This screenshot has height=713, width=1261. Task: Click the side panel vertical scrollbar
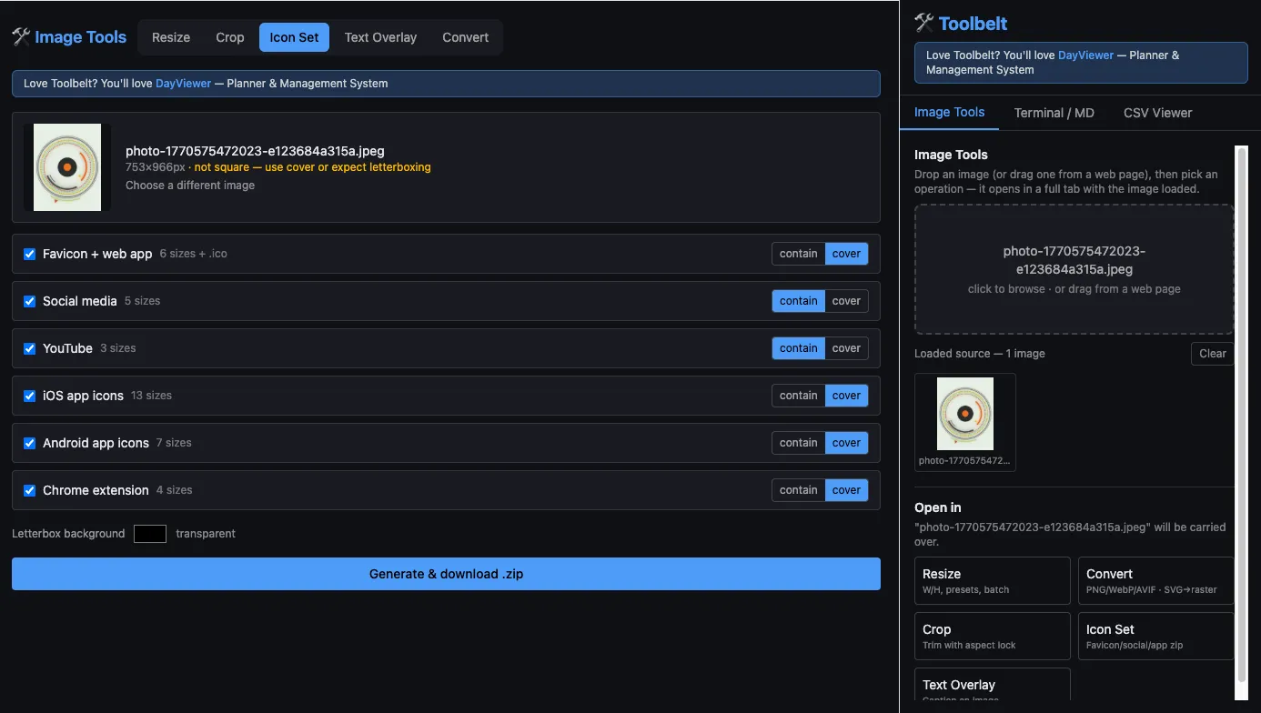click(x=1241, y=414)
